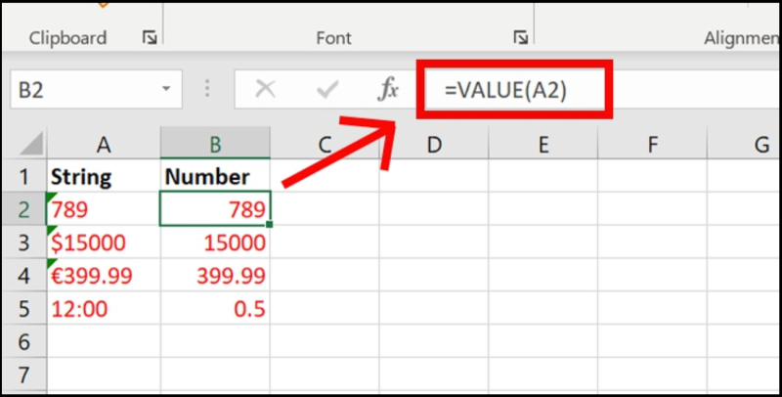Click the three-dot Name Box resize handle
The image size is (782, 397).
coord(207,90)
